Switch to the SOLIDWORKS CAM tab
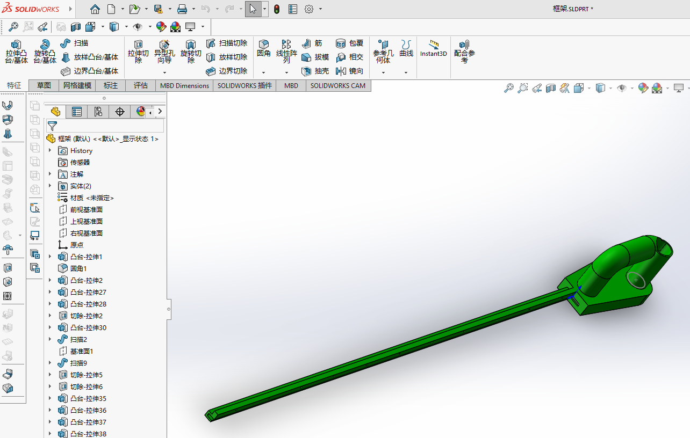Screen dimensions: 690x438 point(338,86)
